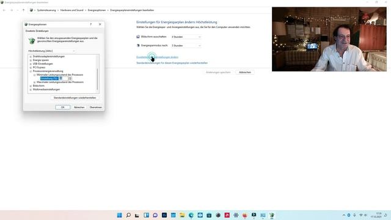This screenshot has width=391, height=220.
Task: Expand the PCI Express node
Action: tap(31, 68)
